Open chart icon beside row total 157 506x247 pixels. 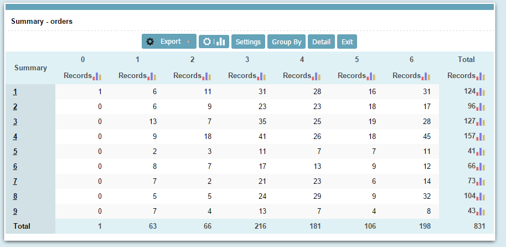(x=480, y=137)
